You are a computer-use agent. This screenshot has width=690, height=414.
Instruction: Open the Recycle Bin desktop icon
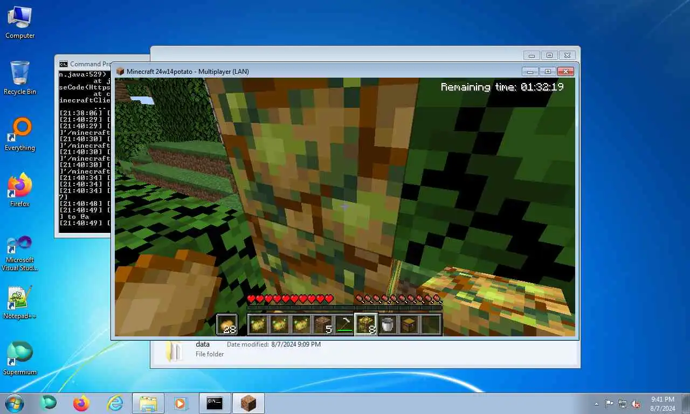[x=20, y=78]
